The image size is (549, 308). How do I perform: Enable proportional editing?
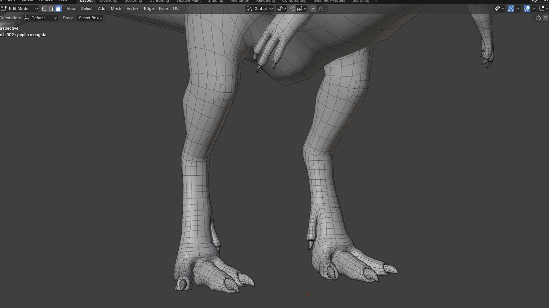click(313, 9)
